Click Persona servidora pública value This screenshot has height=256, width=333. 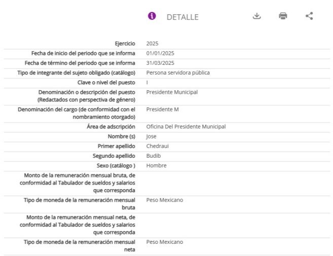pos(178,72)
